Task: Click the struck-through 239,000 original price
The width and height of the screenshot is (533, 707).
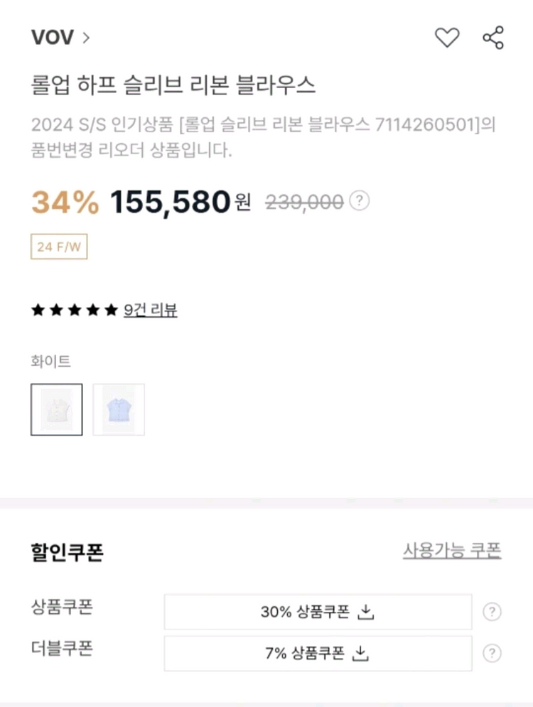Action: (304, 203)
